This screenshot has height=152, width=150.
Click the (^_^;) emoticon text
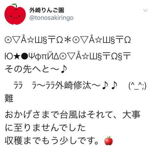coord(137,86)
